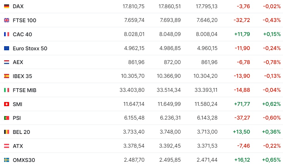Click the EU flag icon beside Euro Stoxx 50
283x164 pixels.
tap(7, 48)
